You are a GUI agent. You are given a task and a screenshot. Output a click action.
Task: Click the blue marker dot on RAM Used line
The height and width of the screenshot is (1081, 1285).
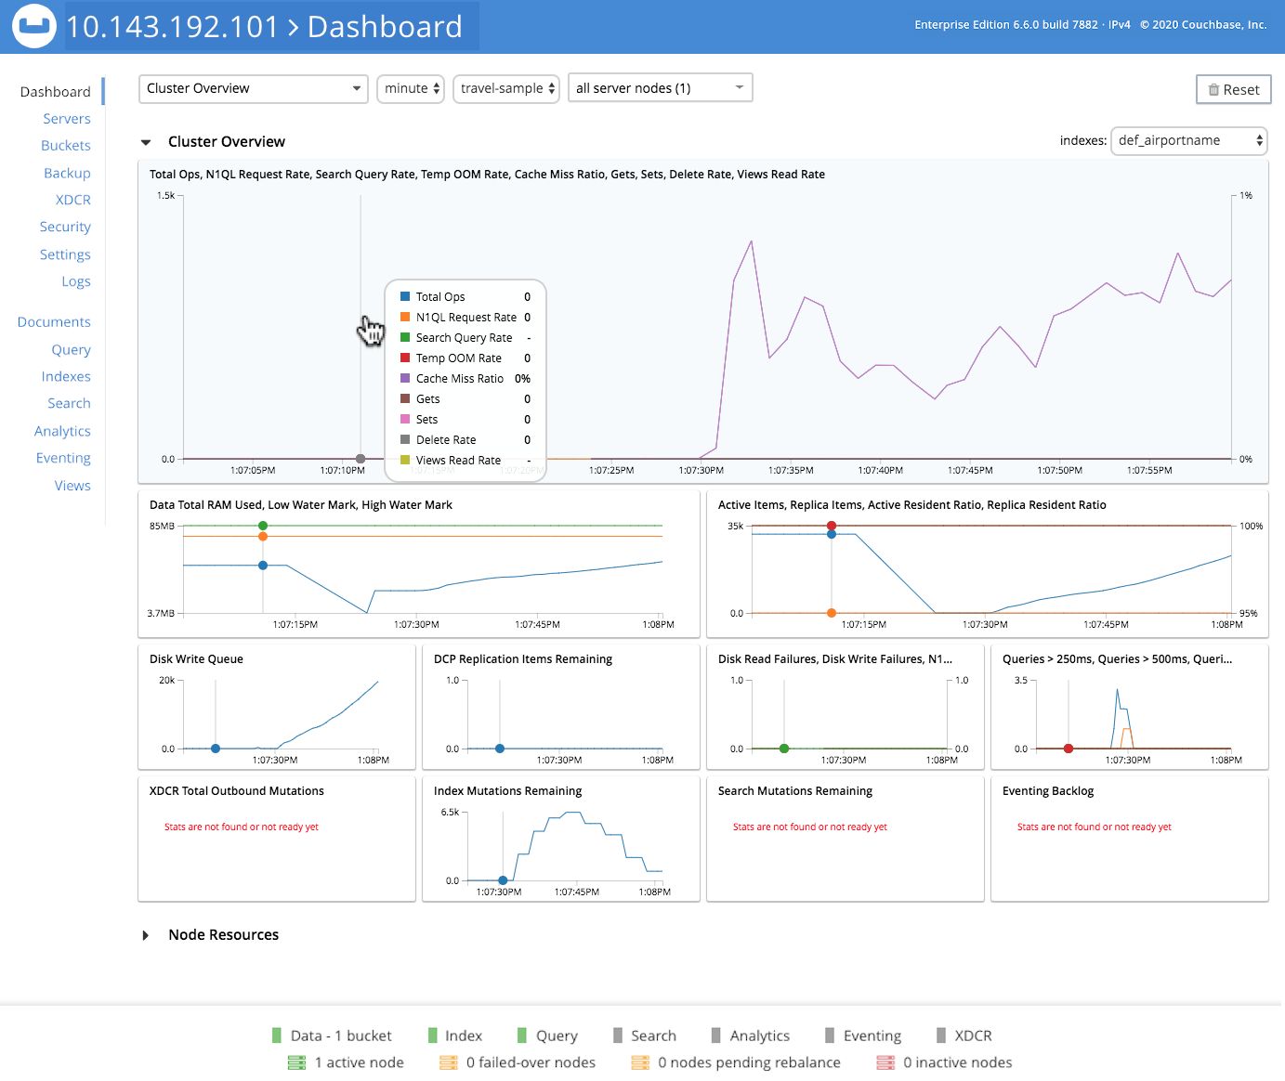click(263, 565)
